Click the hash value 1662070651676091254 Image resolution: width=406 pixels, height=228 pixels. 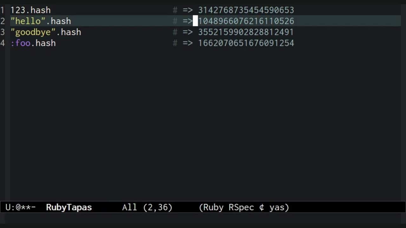coord(246,43)
